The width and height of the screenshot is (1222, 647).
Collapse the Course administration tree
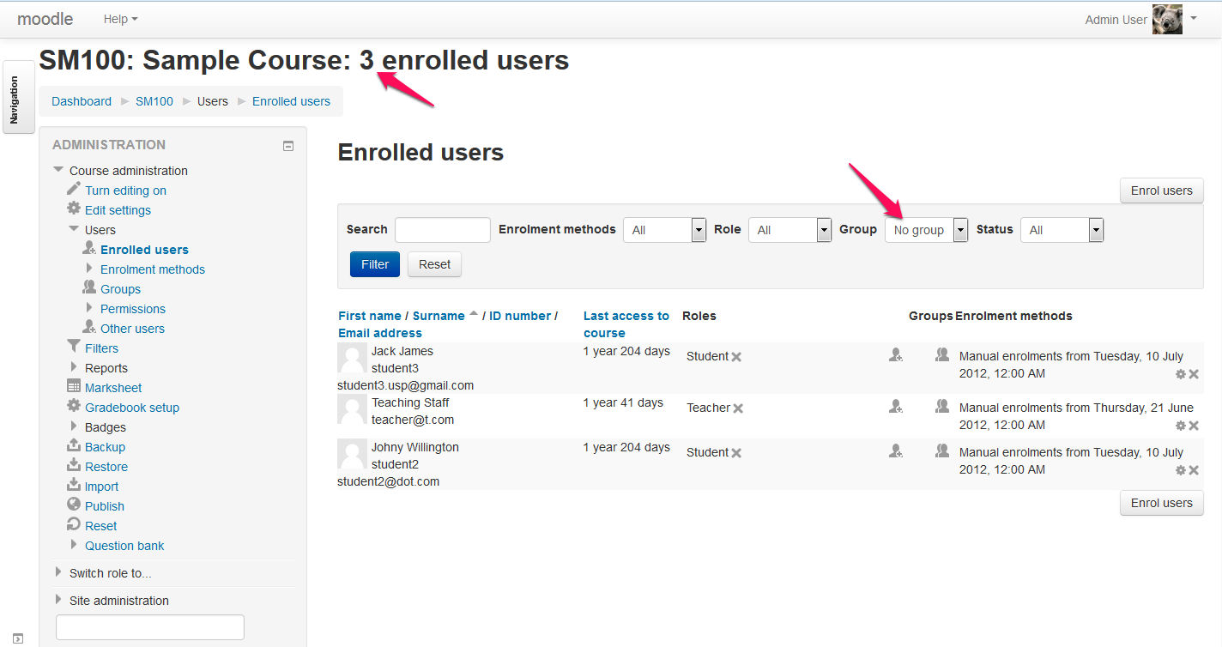[x=58, y=171]
